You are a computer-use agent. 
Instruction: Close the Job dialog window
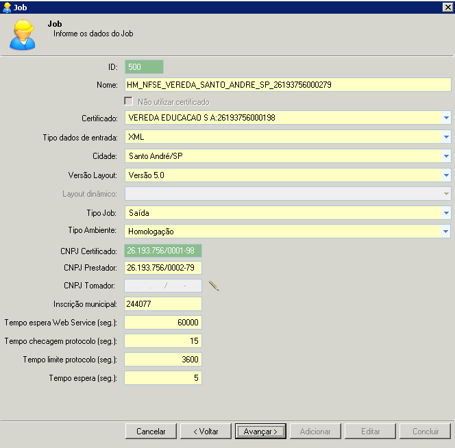click(447, 6)
